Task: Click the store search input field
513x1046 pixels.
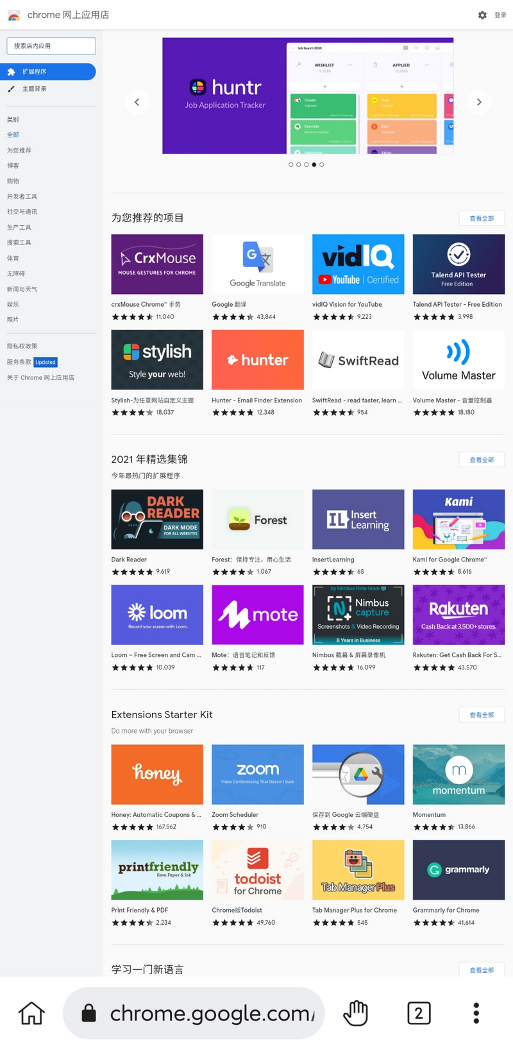Action: [x=51, y=46]
